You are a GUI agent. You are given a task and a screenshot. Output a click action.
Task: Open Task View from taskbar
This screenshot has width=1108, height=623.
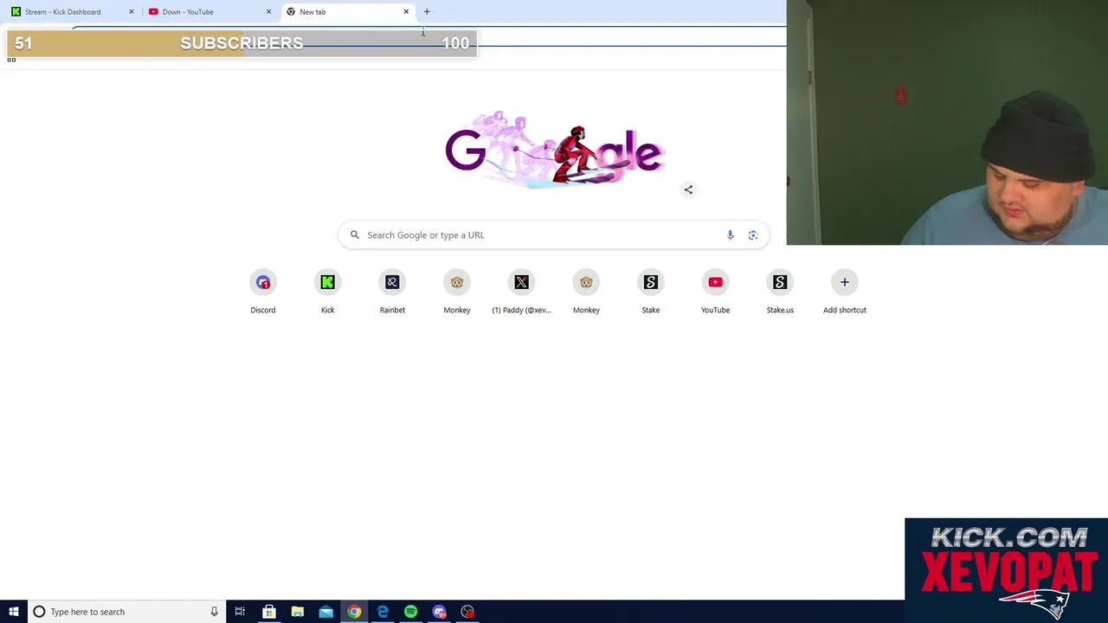point(240,612)
